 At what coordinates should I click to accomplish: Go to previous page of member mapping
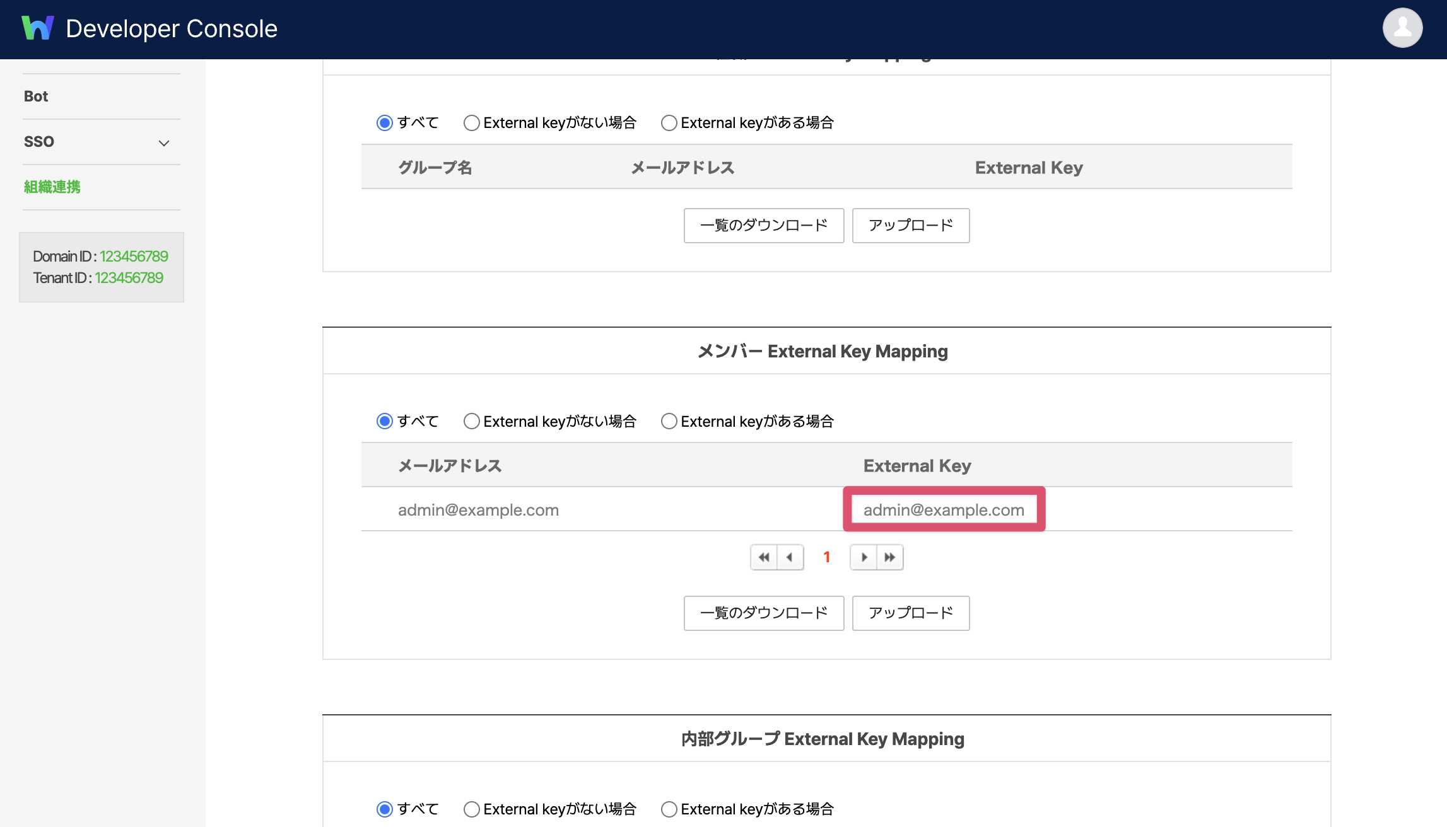790,557
